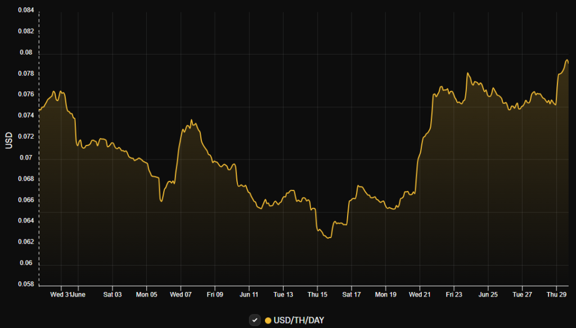Select the Jun 11 tick label
The width and height of the screenshot is (576, 328).
pos(249,294)
